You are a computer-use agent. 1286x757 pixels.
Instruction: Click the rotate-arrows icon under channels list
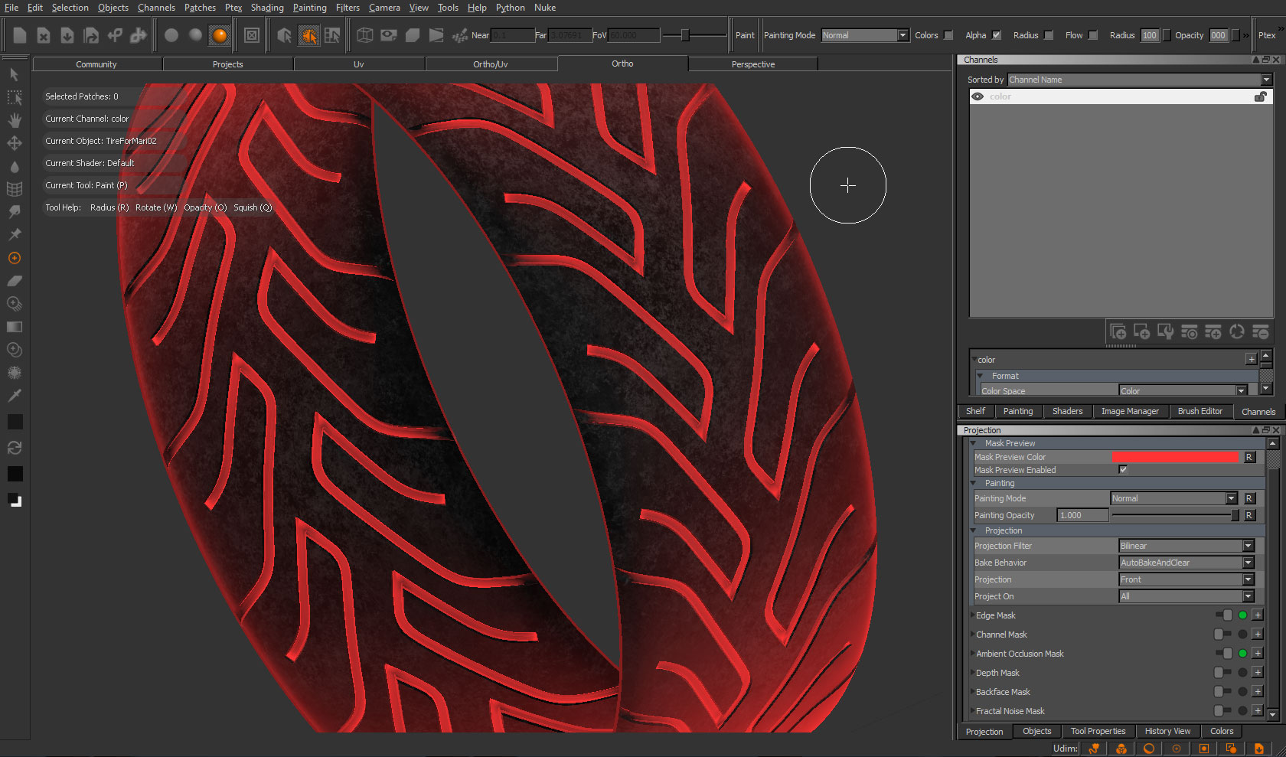[x=1236, y=331]
